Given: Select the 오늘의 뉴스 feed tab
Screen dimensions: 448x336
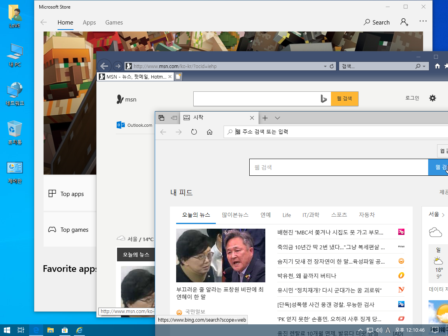Looking at the screenshot, I should [x=196, y=215].
